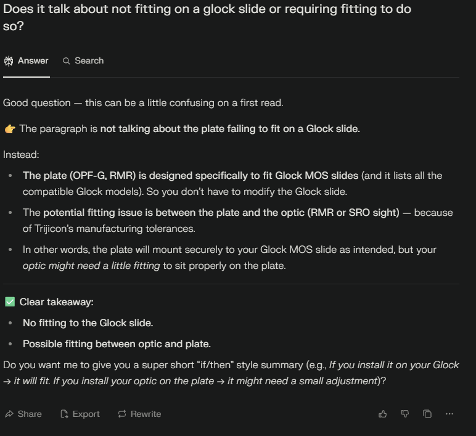Click the Export document icon

click(64, 414)
